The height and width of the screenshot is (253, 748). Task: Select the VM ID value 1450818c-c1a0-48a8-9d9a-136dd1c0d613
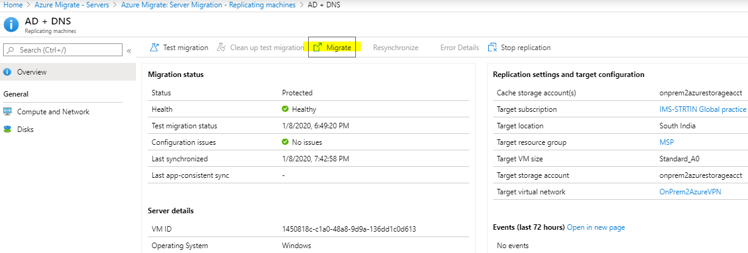click(x=349, y=229)
